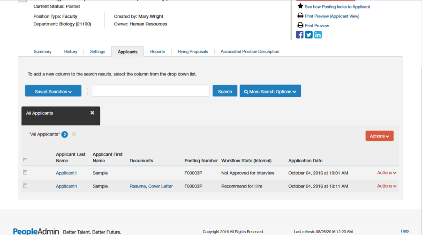Open the History tab
This screenshot has width=422, height=235.
pos(71,52)
